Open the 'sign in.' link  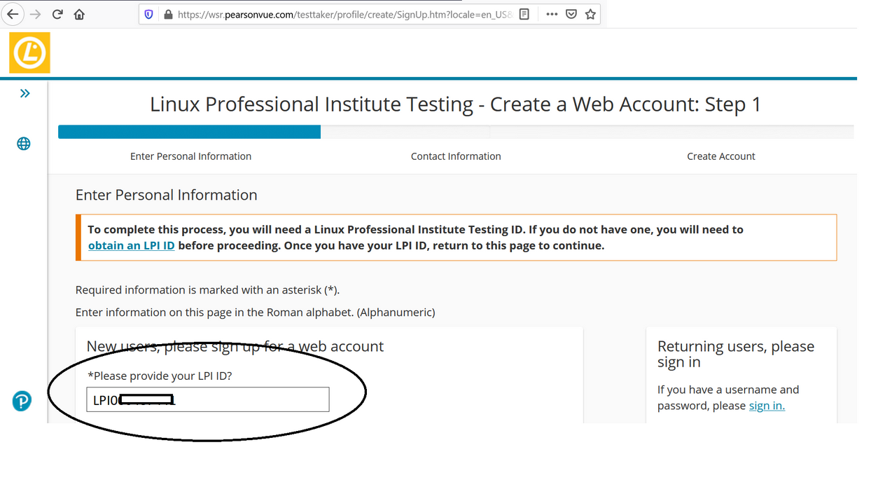pyautogui.click(x=767, y=406)
